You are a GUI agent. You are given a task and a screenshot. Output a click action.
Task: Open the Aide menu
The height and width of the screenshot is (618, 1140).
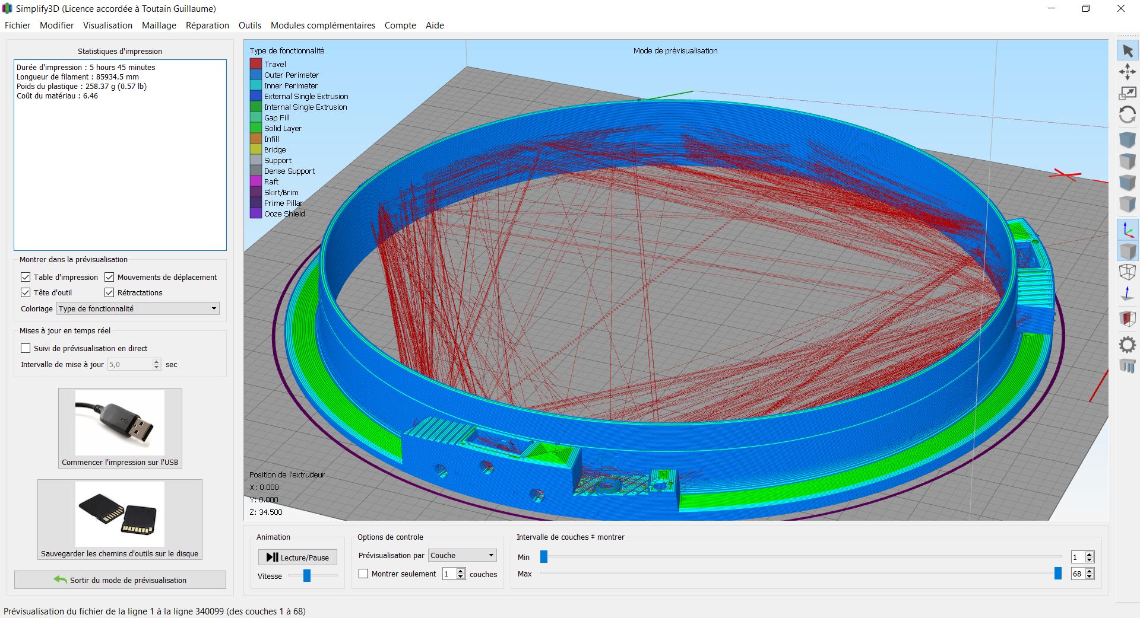pos(435,26)
